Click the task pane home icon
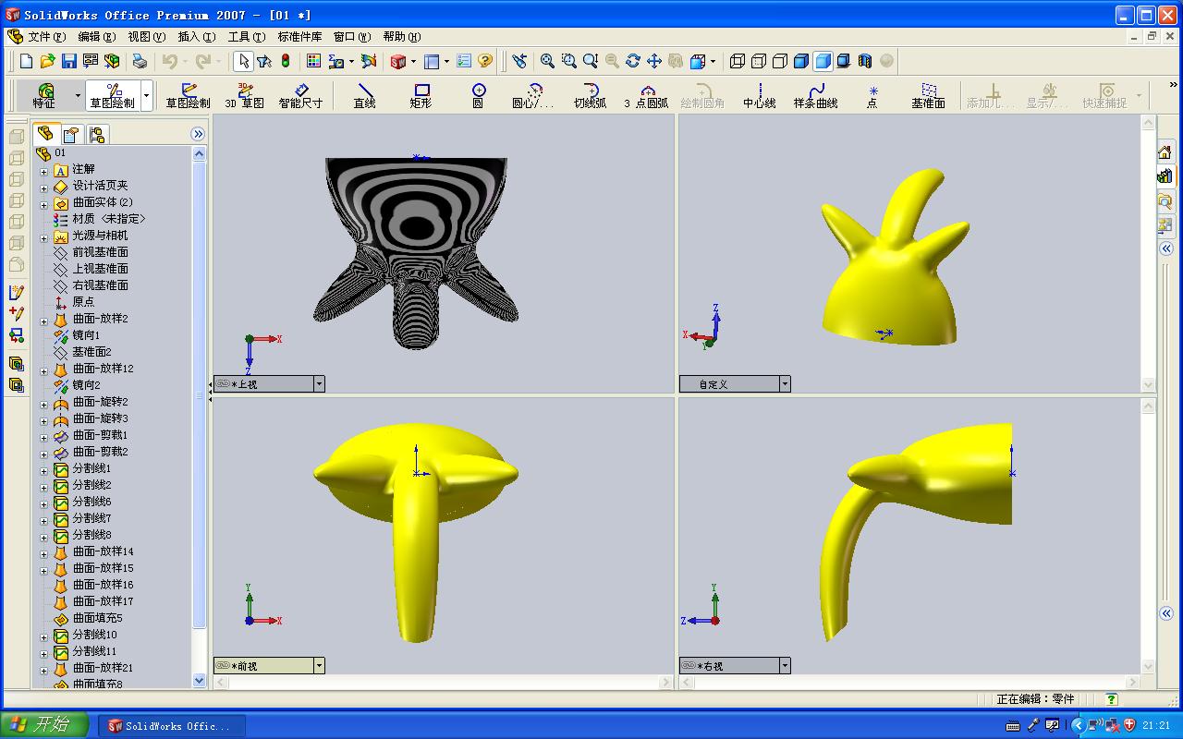This screenshot has width=1183, height=739. pos(1165,152)
